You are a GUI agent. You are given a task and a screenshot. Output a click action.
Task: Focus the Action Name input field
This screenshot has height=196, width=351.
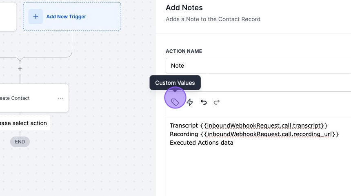coord(258,66)
